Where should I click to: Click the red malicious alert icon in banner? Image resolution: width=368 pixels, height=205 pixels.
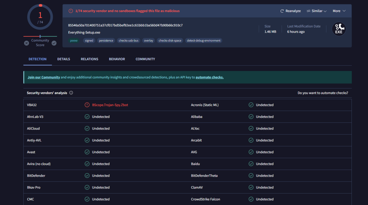pos(71,11)
